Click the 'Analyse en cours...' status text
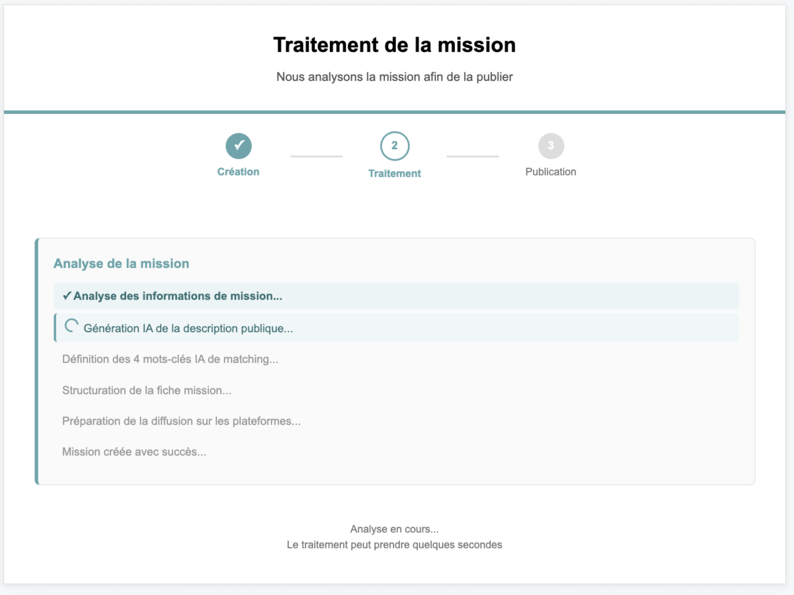 pos(395,529)
